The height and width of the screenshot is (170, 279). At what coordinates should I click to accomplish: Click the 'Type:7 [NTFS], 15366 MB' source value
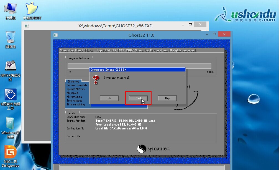(126, 121)
